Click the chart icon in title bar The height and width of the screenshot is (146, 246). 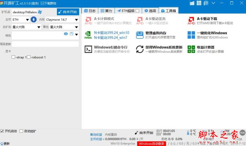192,3
